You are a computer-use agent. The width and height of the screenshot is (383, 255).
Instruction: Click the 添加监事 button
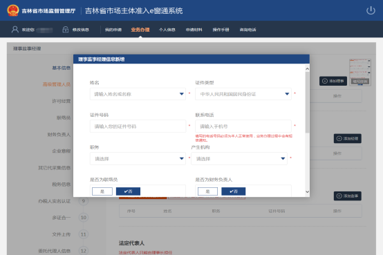(348, 196)
